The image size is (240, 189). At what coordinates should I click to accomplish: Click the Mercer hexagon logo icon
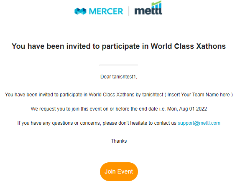tap(80, 11)
